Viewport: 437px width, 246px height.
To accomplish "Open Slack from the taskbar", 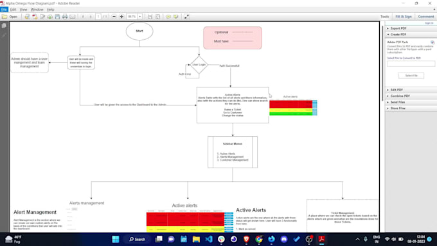I will click(x=221, y=240).
